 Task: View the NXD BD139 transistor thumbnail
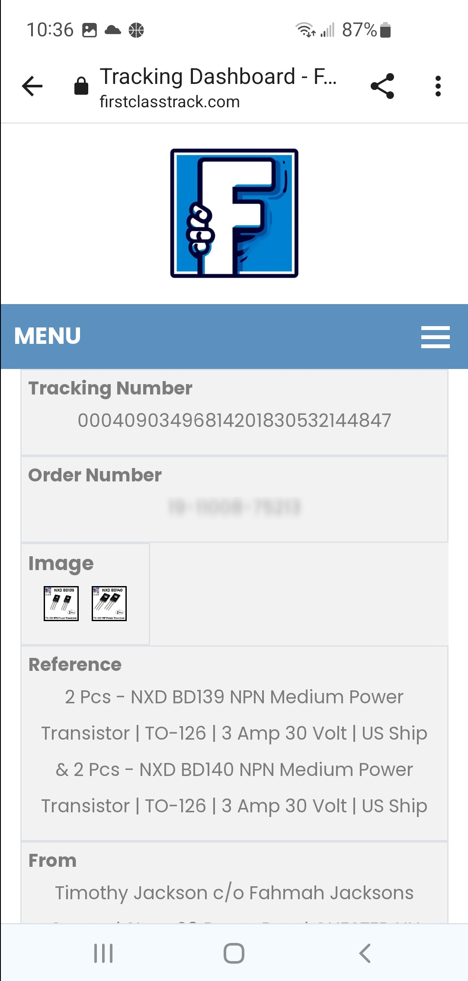point(61,603)
